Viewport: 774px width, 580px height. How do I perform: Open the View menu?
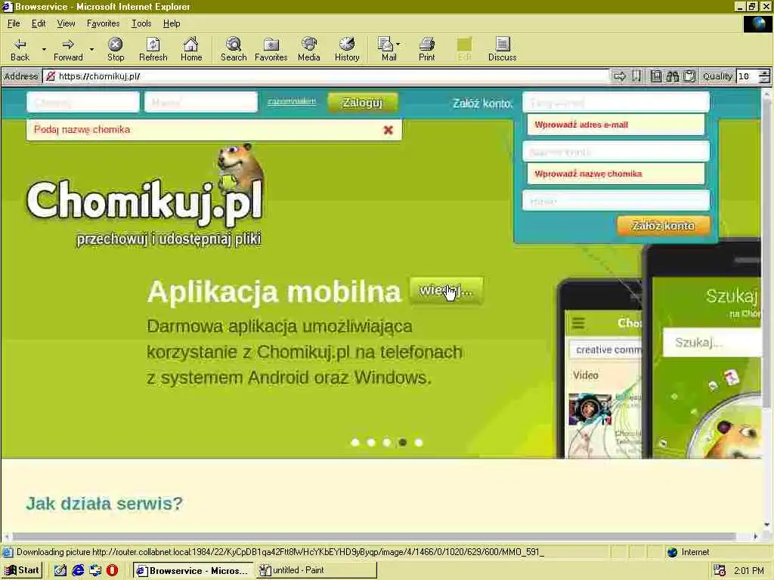(x=67, y=23)
